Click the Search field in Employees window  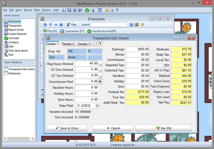click(109, 24)
